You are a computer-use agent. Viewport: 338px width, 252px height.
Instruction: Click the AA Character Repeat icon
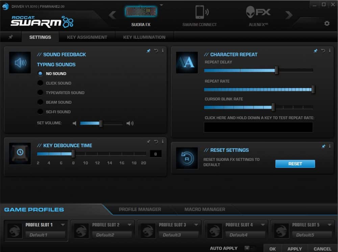pyautogui.click(x=187, y=63)
